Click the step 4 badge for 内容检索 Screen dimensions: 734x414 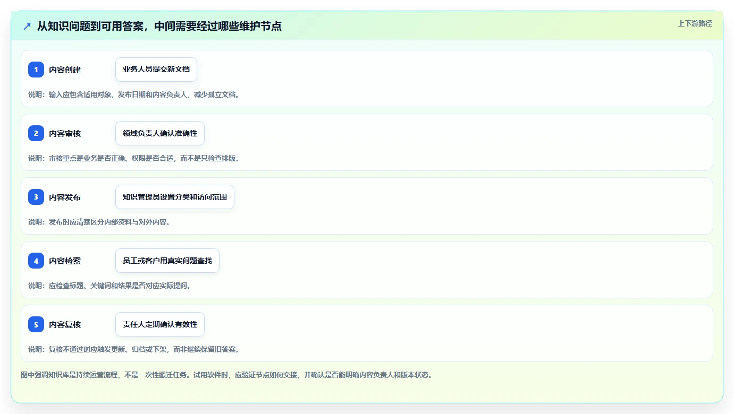click(x=36, y=261)
